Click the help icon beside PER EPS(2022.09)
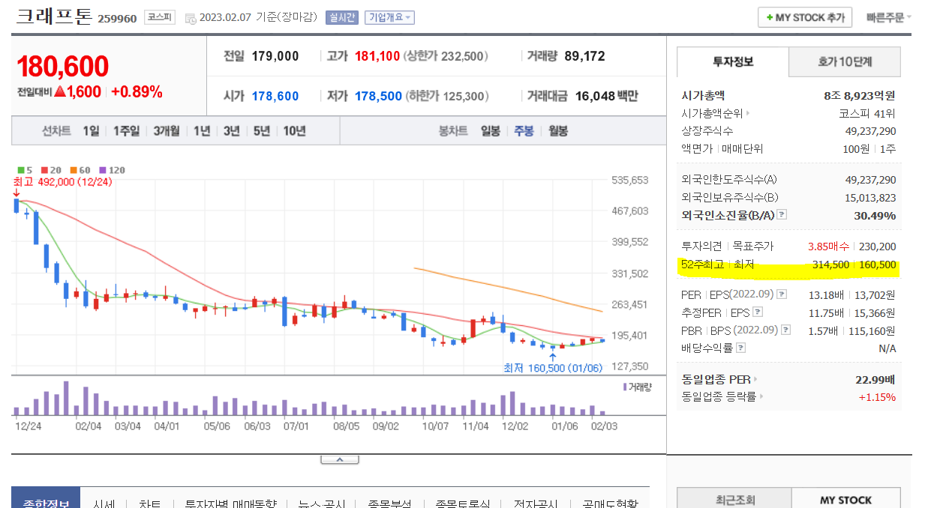 (781, 294)
